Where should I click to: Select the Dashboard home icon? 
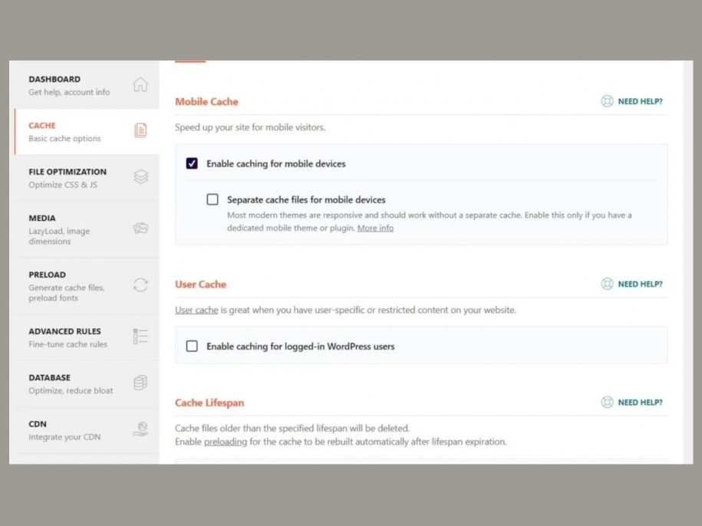[140, 85]
